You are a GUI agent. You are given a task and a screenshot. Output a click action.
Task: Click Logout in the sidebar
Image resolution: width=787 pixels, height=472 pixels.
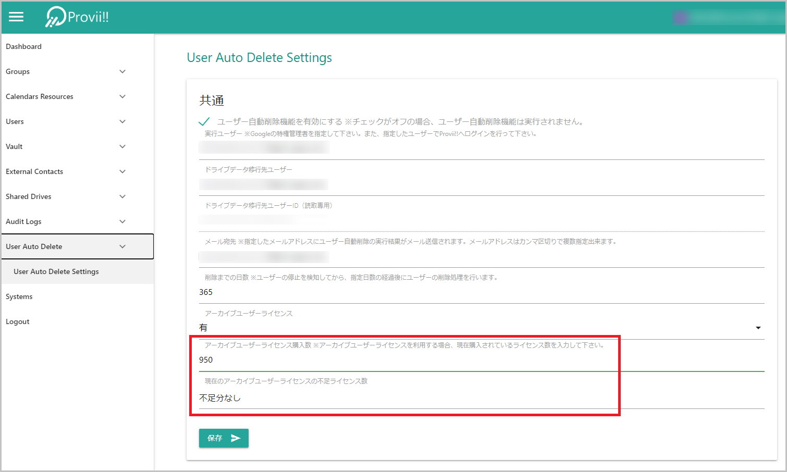[x=77, y=321]
